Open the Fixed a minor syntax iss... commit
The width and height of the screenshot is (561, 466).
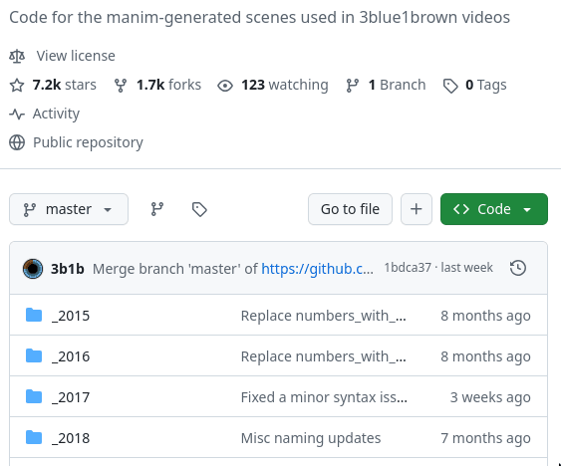[x=324, y=397]
